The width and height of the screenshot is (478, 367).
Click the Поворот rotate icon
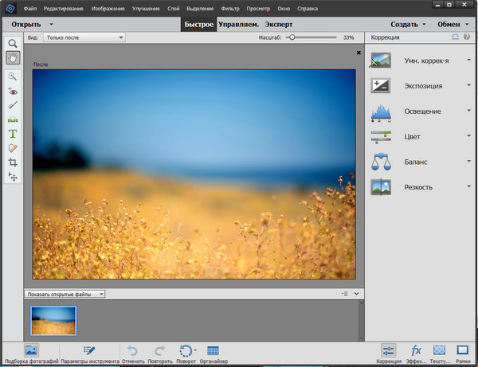pos(186,350)
